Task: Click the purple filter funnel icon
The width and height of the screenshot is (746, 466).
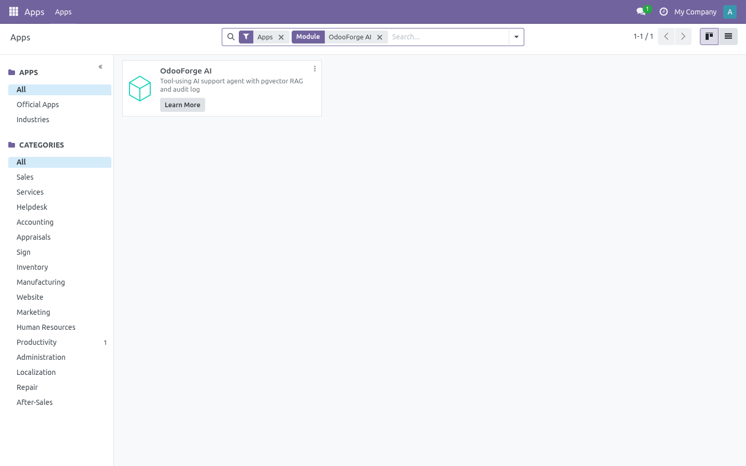Action: pyautogui.click(x=246, y=37)
